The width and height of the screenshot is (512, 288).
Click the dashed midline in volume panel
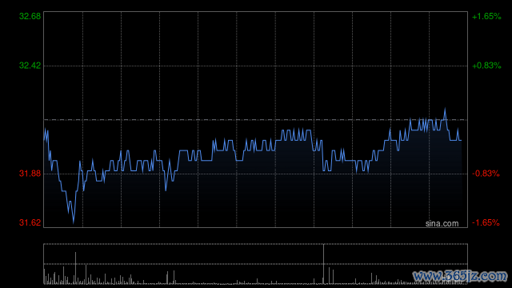255,264
